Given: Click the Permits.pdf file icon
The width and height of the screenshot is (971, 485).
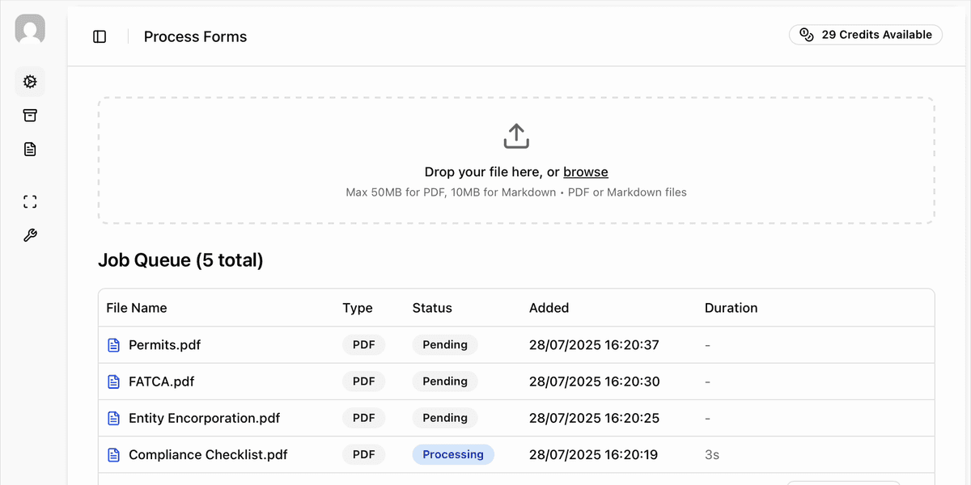Looking at the screenshot, I should (x=114, y=345).
